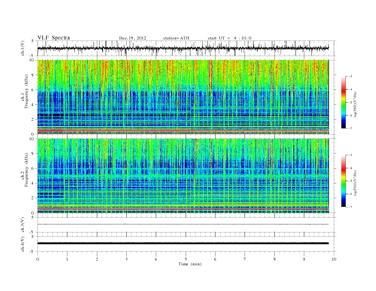Click the "ch.1(V)" waveform axis label
The width and height of the screenshot is (376, 291).
[23, 48]
